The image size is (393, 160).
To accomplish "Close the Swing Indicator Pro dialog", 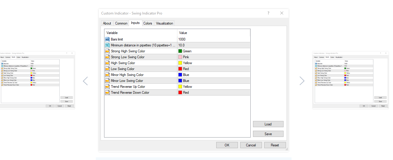I will (x=282, y=13).
